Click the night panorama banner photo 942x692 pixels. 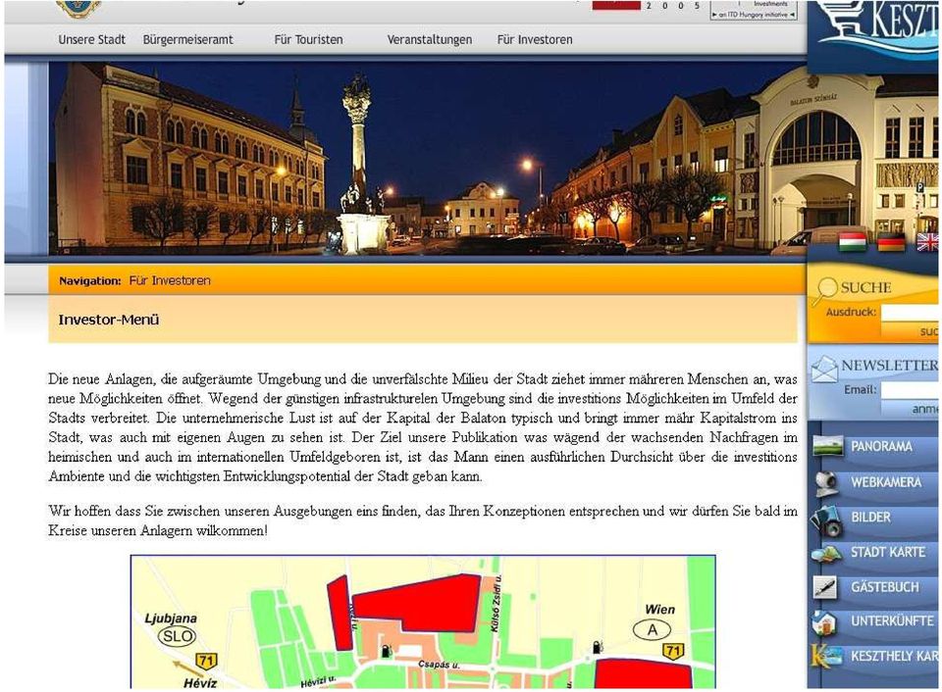(427, 159)
